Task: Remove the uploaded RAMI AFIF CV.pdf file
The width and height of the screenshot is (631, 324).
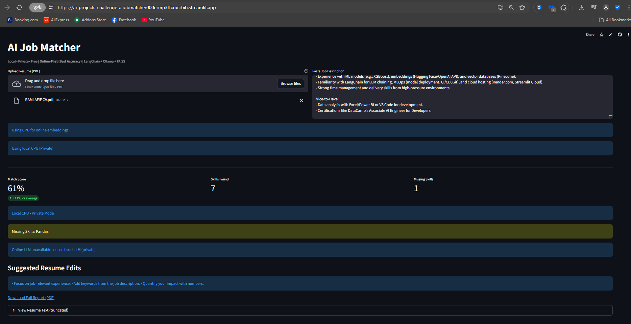Action: point(301,101)
